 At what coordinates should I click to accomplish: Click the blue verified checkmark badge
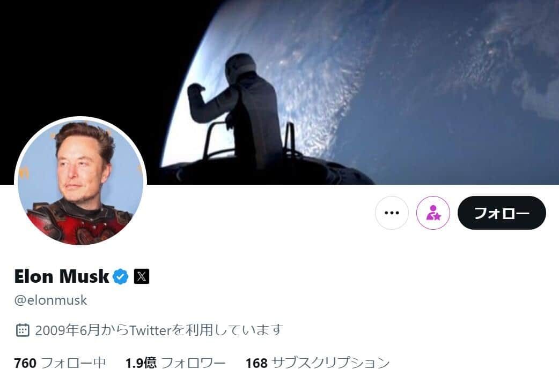[121, 276]
